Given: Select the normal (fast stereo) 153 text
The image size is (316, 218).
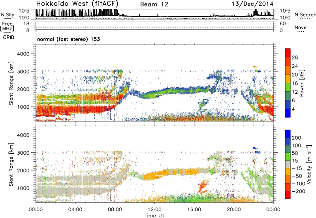Looking at the screenshot, I should click(x=68, y=39).
